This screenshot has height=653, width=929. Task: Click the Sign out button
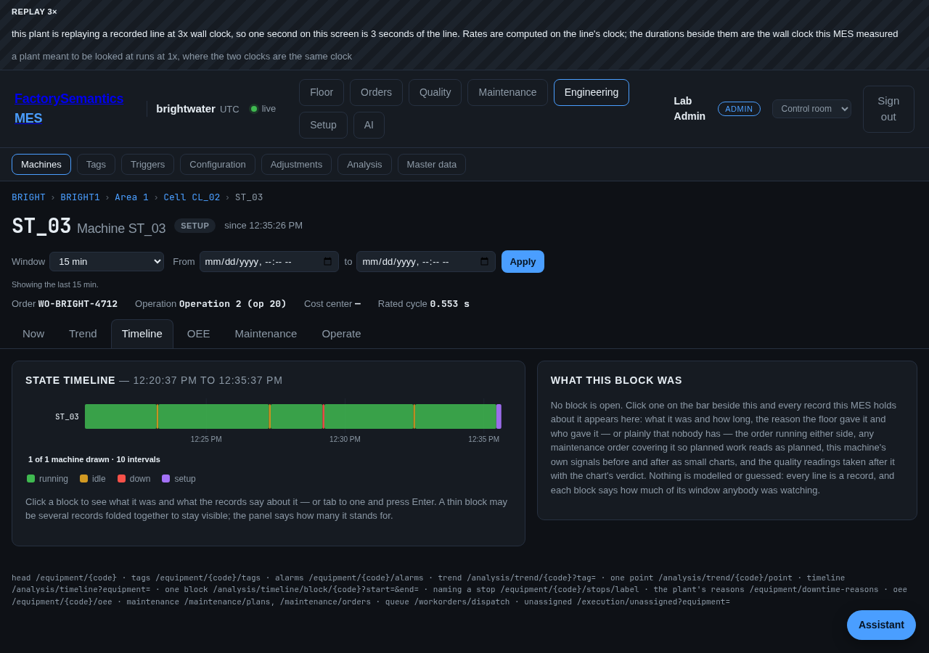click(x=888, y=109)
